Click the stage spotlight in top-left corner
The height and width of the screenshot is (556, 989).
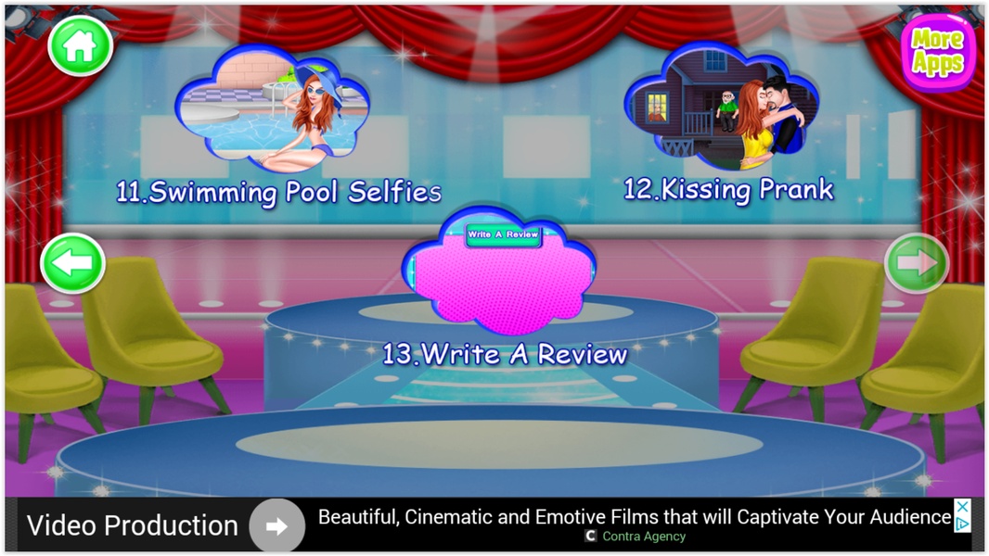pos(27,22)
